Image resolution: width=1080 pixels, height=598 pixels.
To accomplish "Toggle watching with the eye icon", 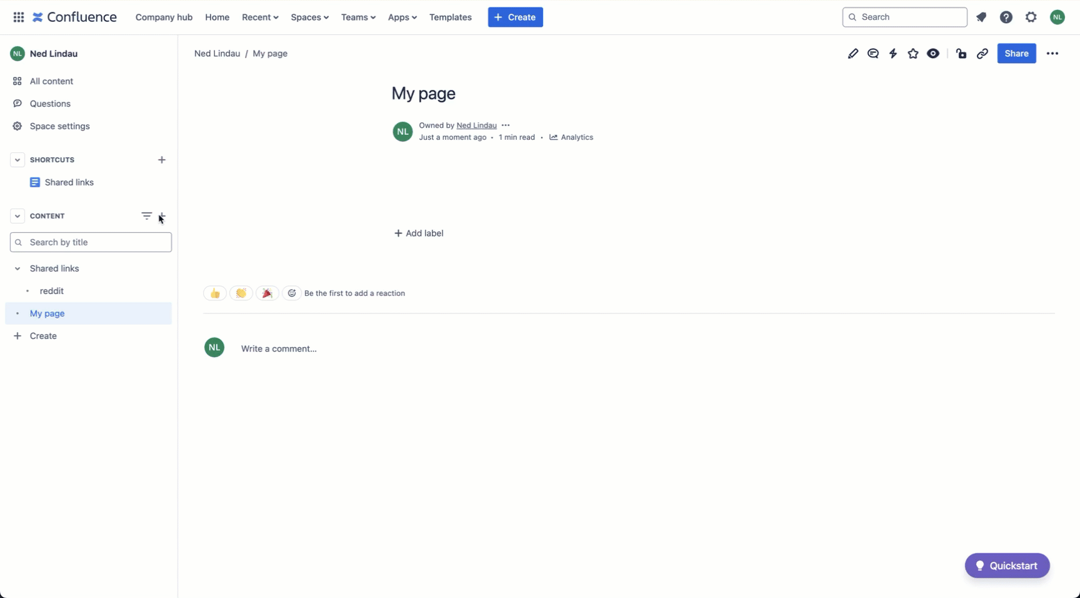I will (x=933, y=53).
